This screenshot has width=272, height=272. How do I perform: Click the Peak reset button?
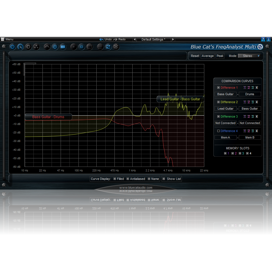[x=220, y=56]
